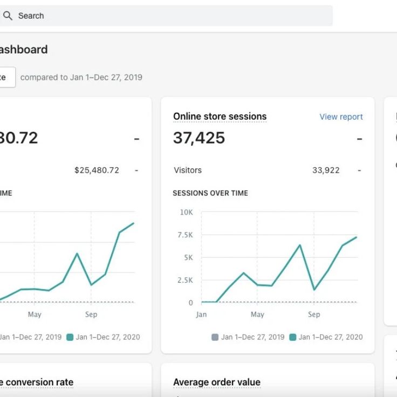The width and height of the screenshot is (397, 397).
Task: Click the 10K label on sessions chart
Action: click(x=186, y=212)
